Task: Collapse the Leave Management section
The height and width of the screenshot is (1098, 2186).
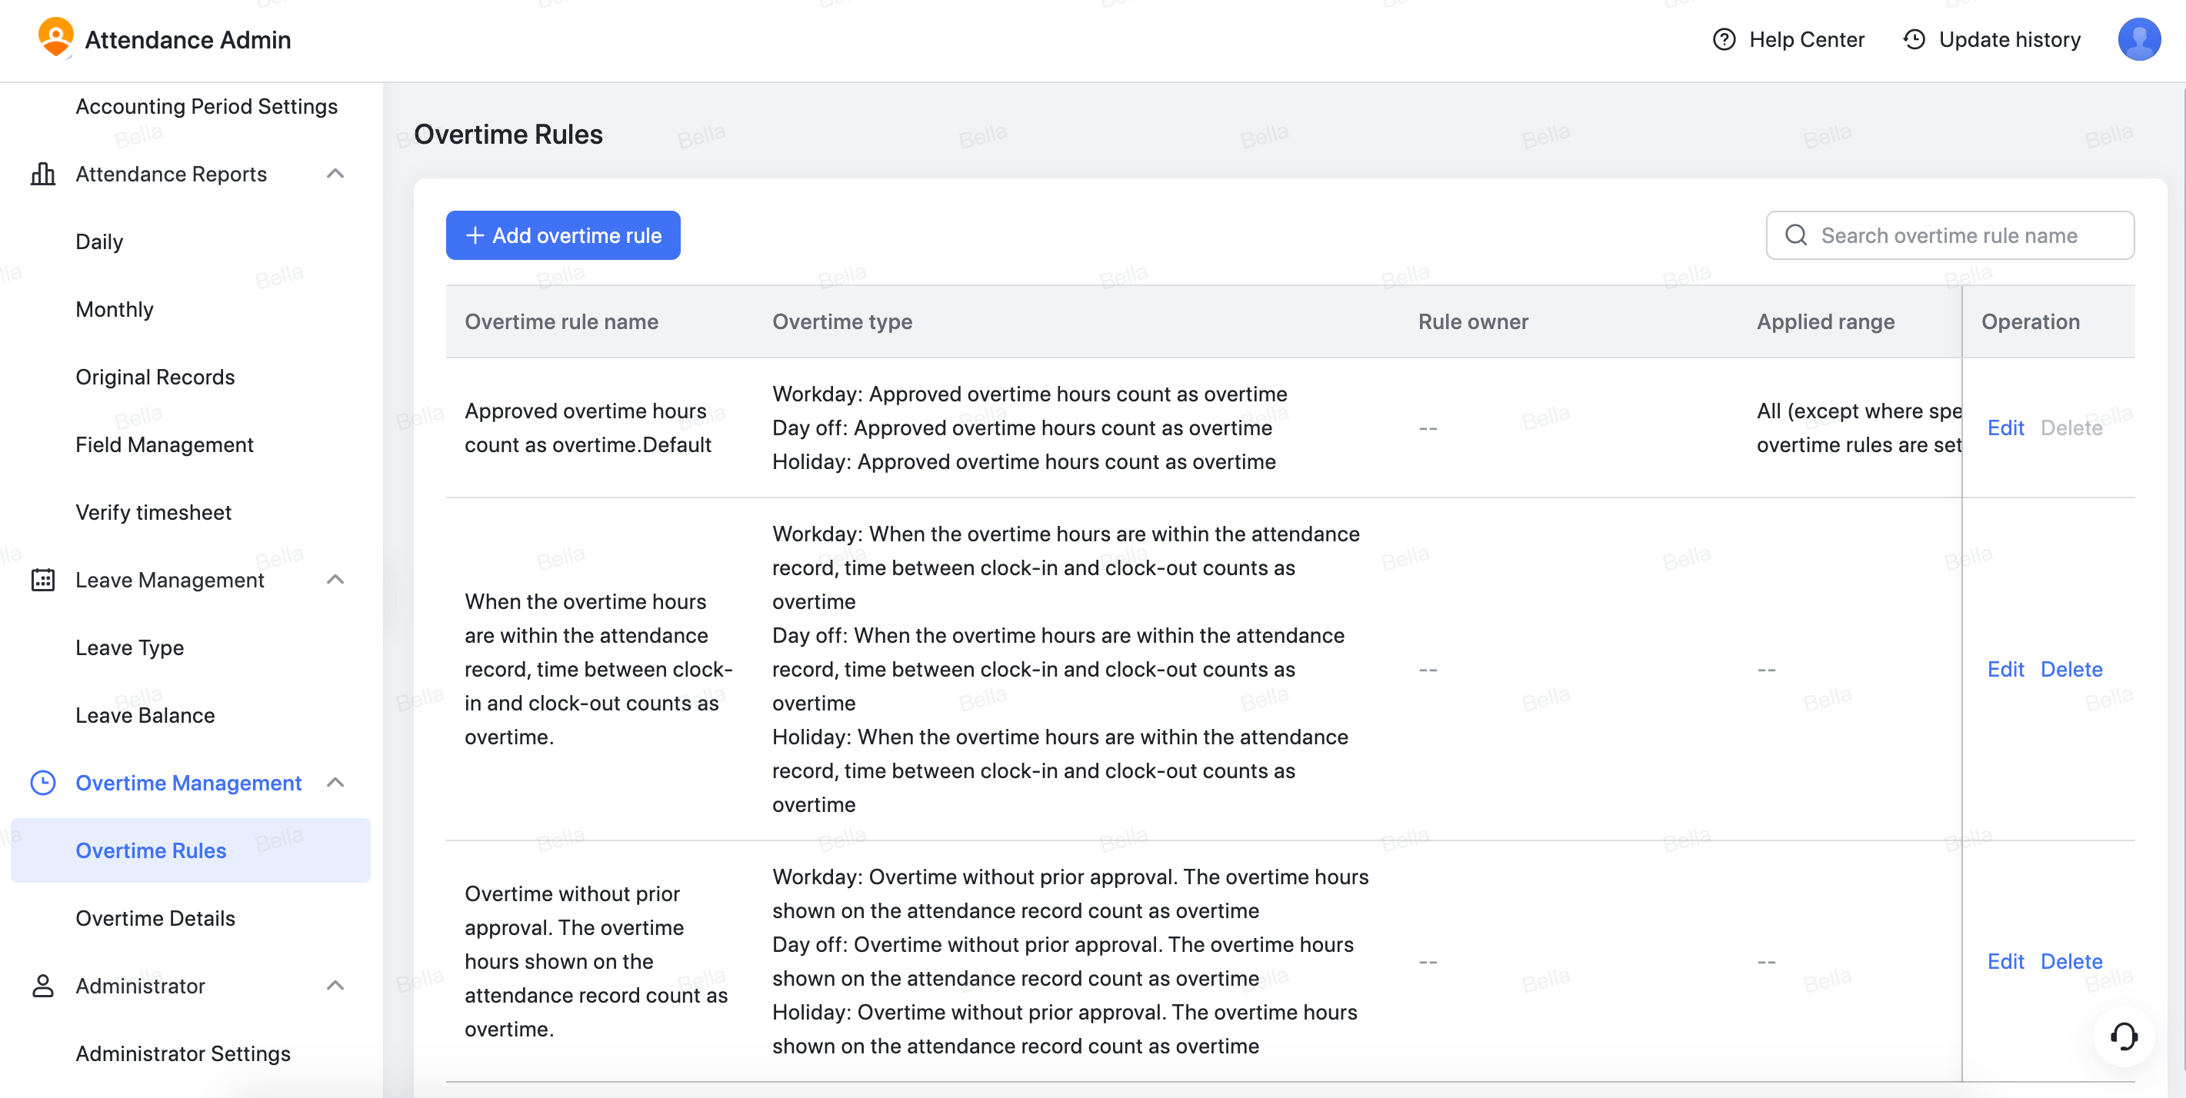Action: [x=335, y=580]
